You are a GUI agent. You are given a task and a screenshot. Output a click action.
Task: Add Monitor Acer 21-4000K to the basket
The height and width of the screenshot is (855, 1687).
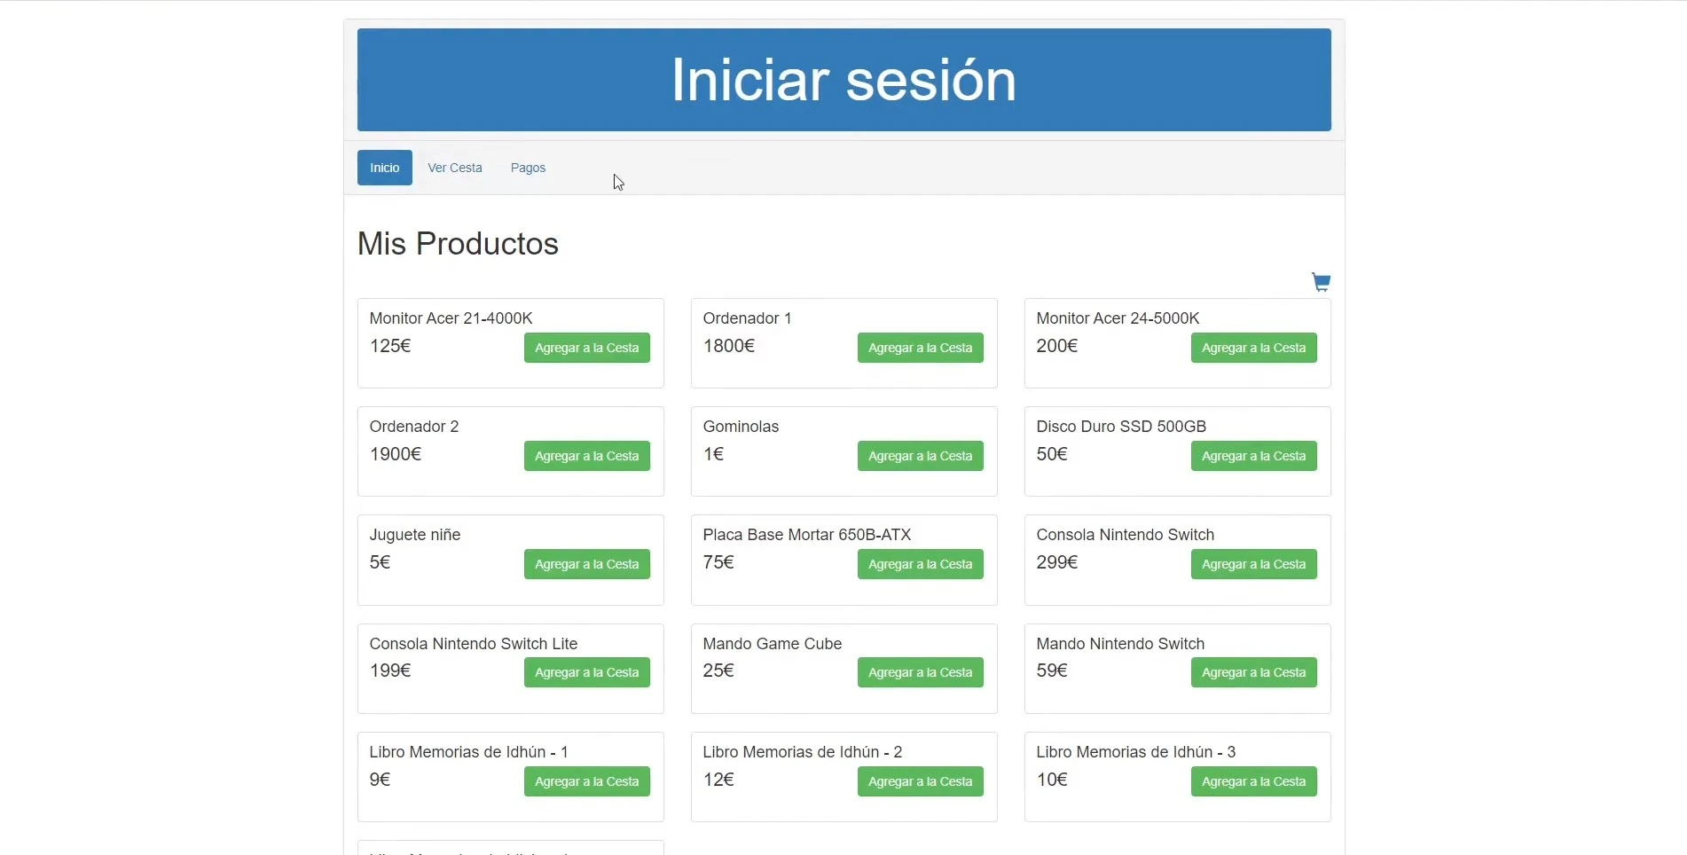[x=587, y=348]
